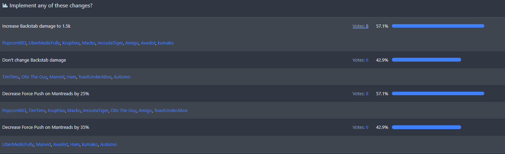Click the poll chart icon beside the title
The image size is (505, 154).
click(x=5, y=6)
